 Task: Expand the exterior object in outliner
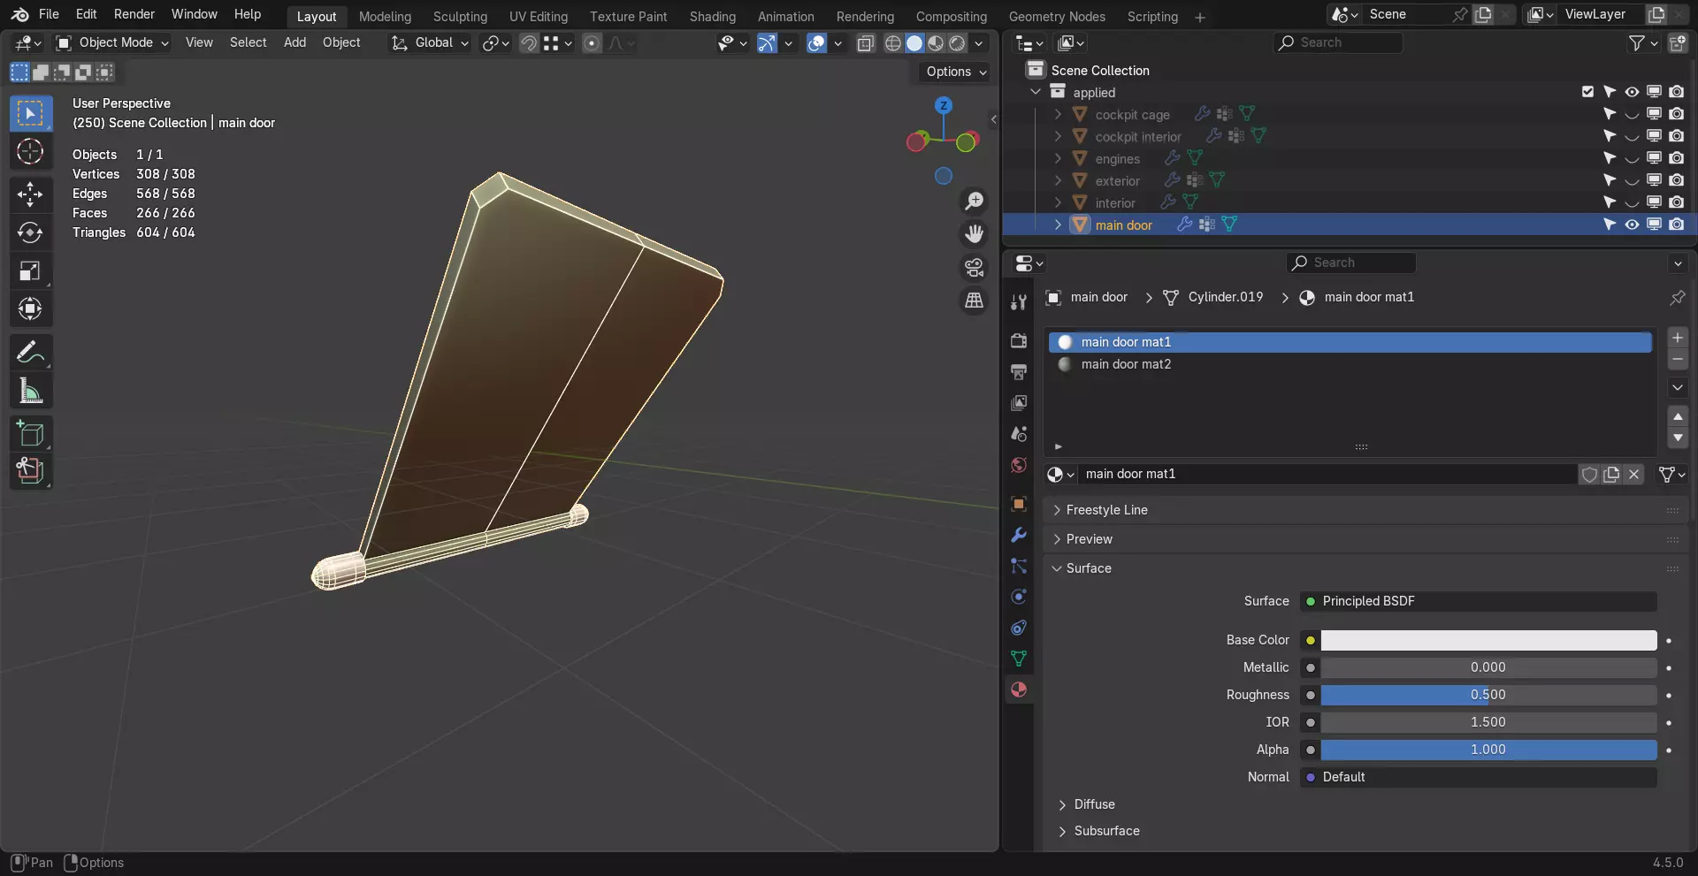click(1058, 180)
